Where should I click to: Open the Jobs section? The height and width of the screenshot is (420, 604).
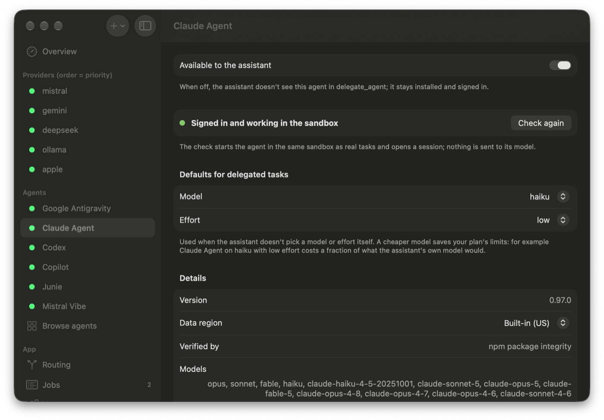tap(88, 385)
